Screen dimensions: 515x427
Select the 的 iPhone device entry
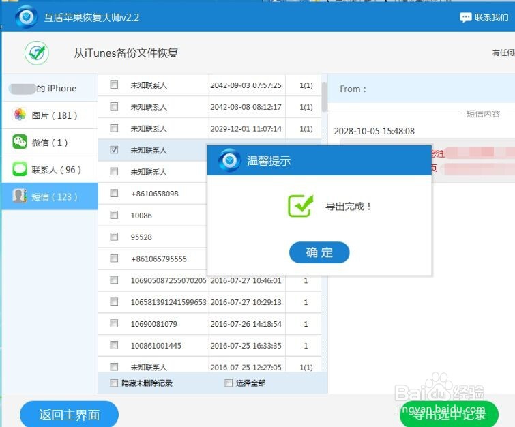pos(50,88)
